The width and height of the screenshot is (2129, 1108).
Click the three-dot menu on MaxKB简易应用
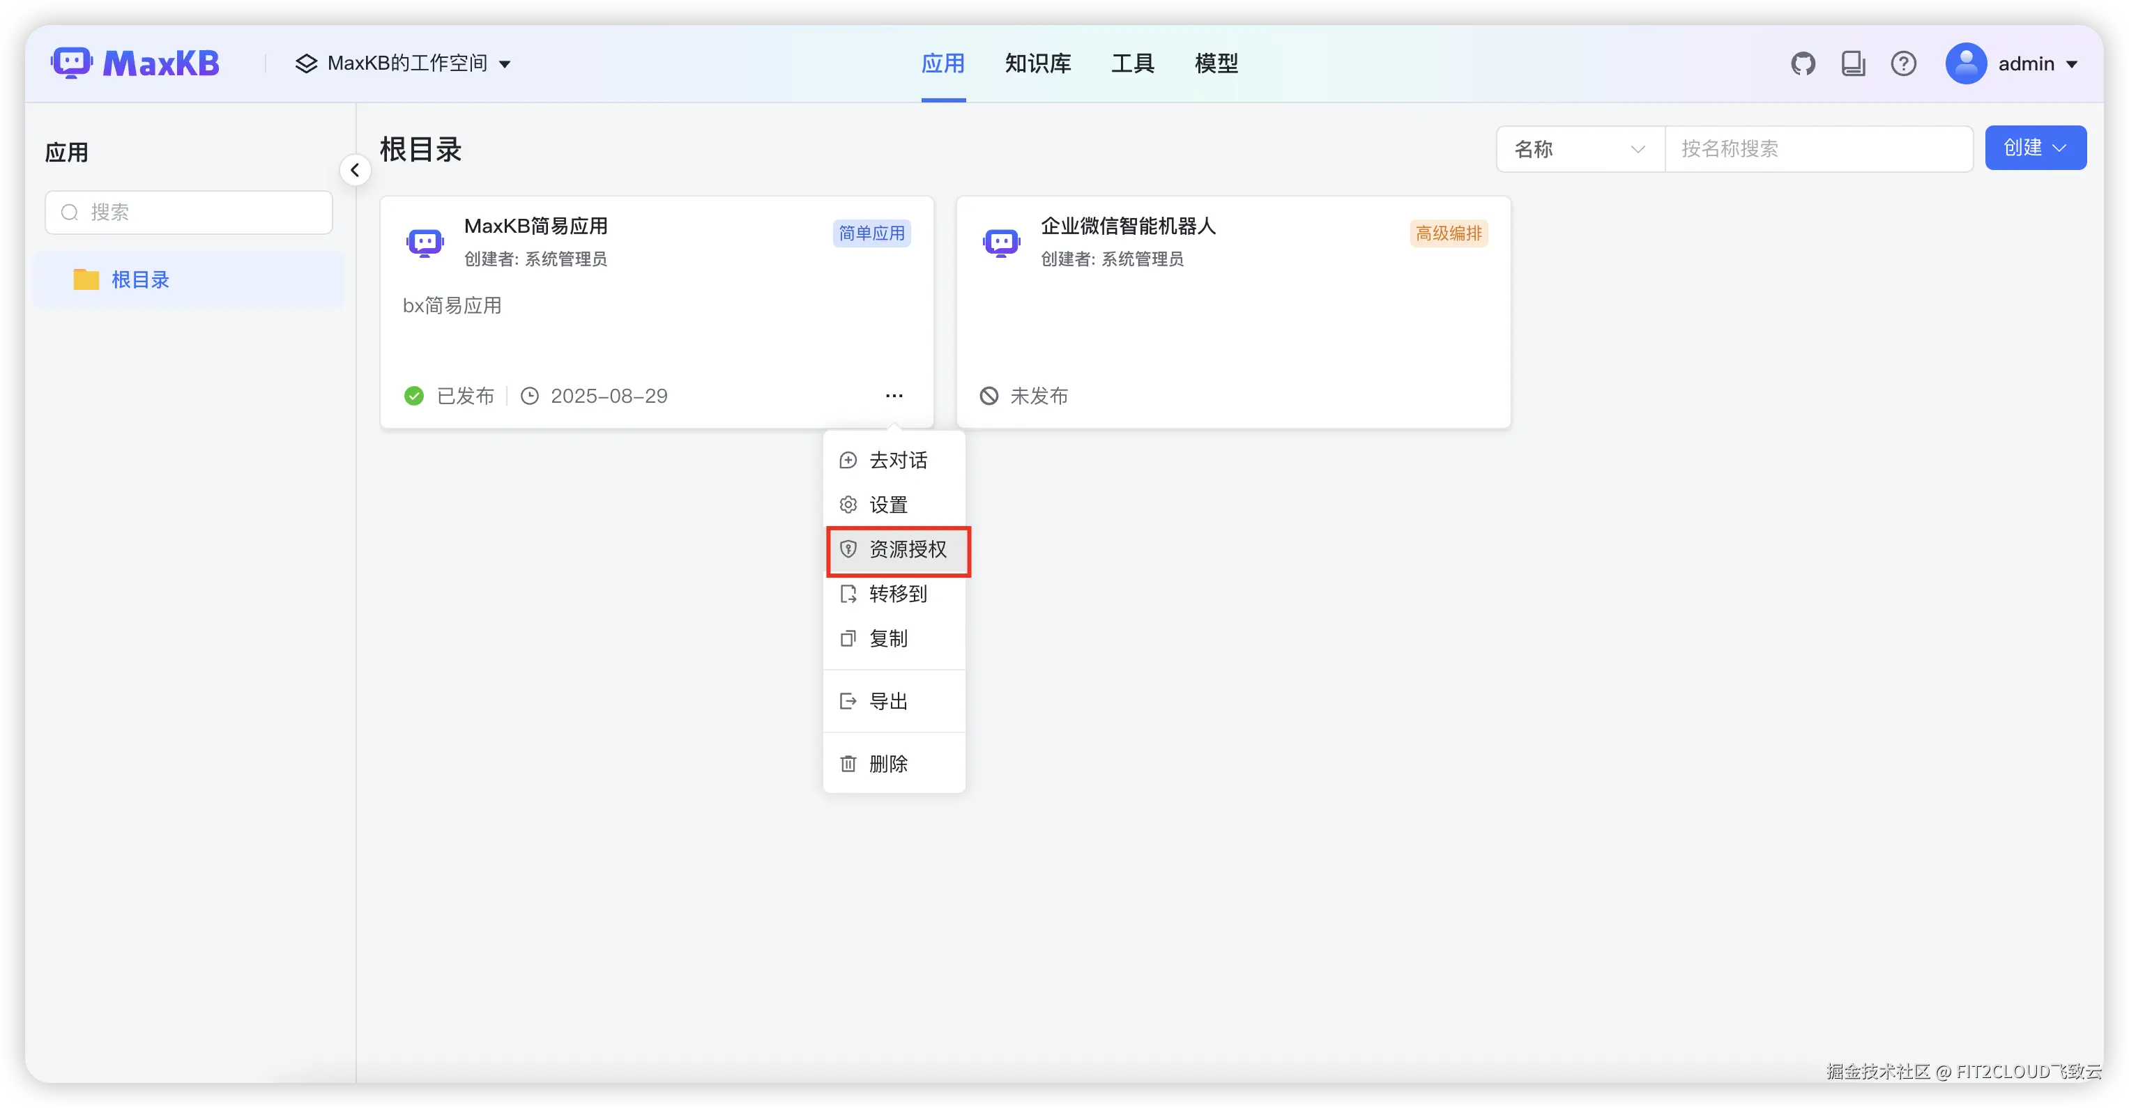click(x=894, y=396)
